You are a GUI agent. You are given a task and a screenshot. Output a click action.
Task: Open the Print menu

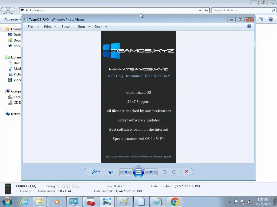tap(47, 27)
